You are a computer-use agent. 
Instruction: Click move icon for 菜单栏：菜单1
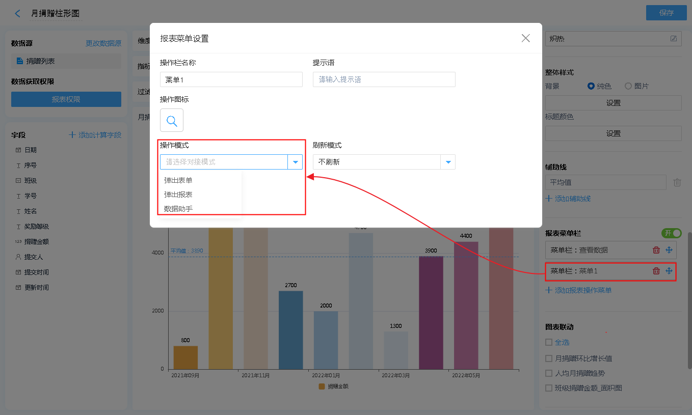click(x=669, y=271)
